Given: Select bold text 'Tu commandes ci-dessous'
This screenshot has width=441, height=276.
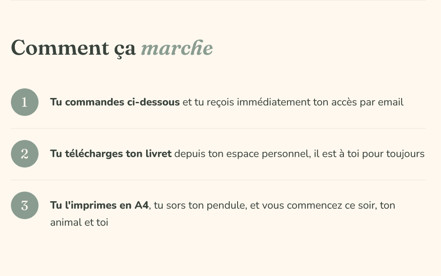Looking at the screenshot, I should click(115, 102).
